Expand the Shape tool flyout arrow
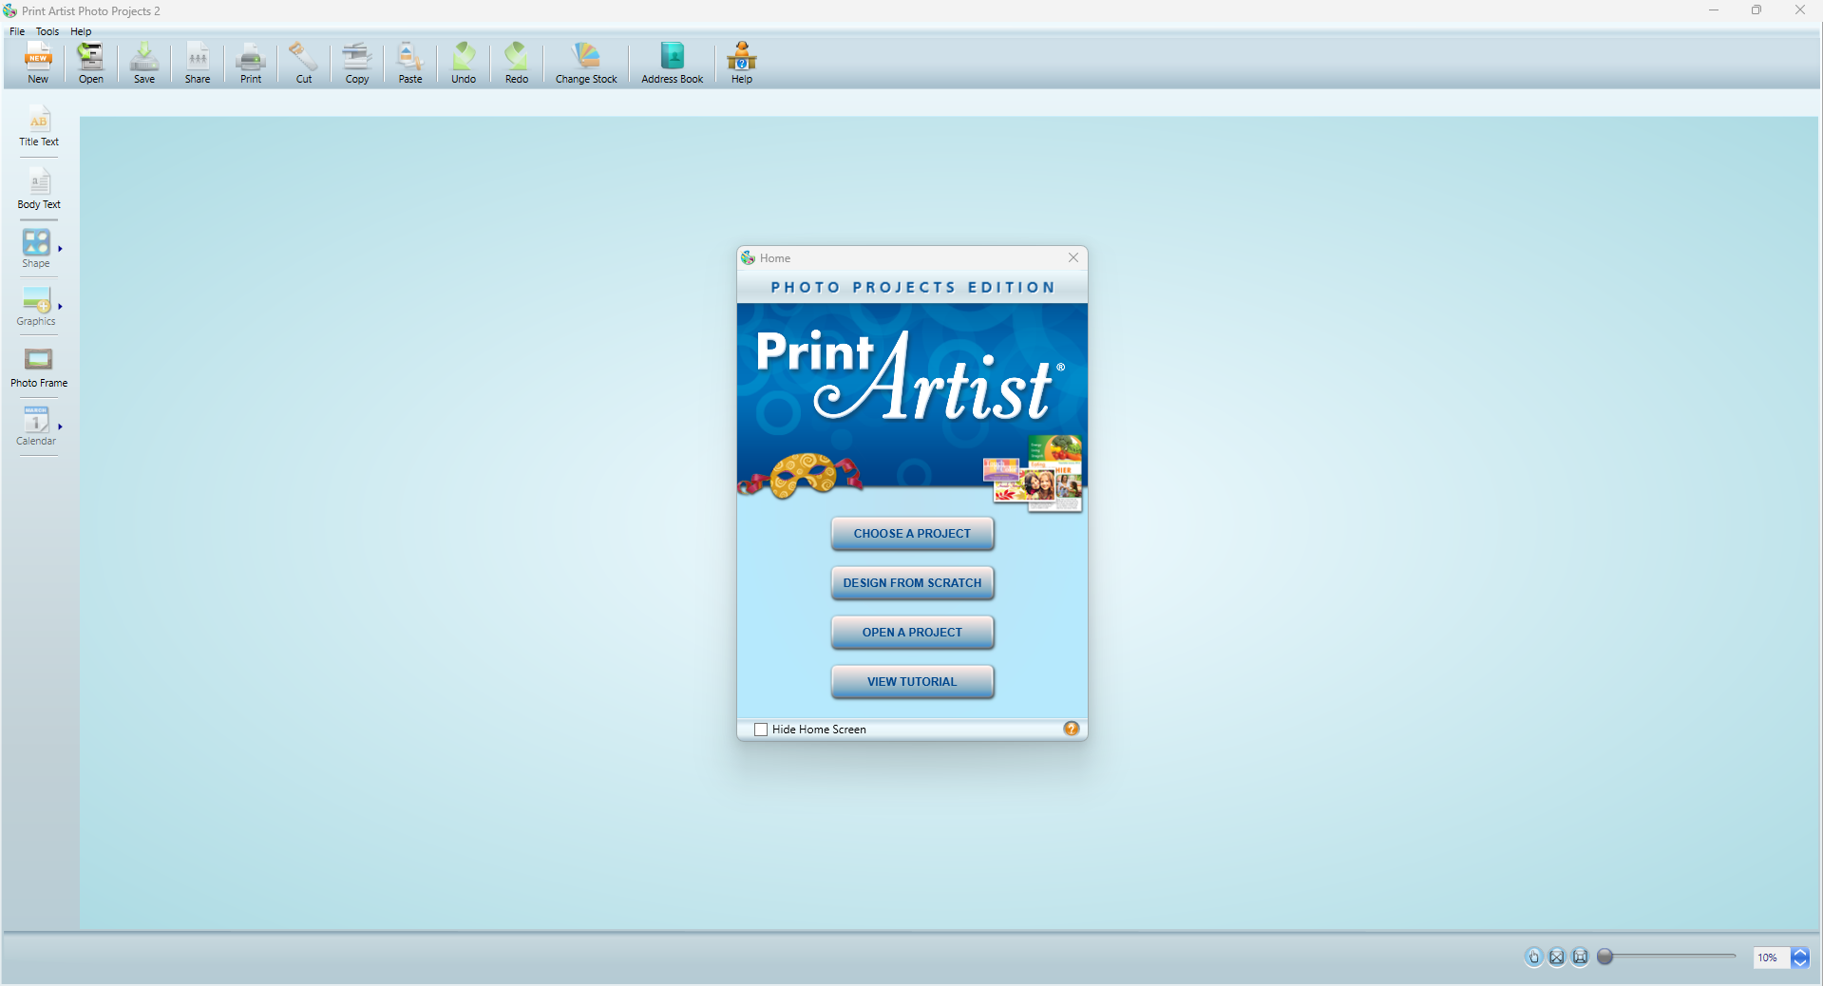The height and width of the screenshot is (986, 1823). point(60,249)
